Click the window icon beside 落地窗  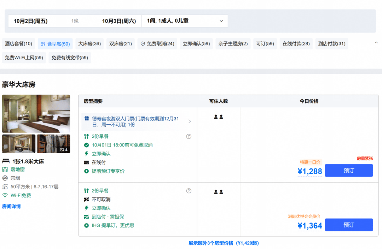(x=5, y=169)
